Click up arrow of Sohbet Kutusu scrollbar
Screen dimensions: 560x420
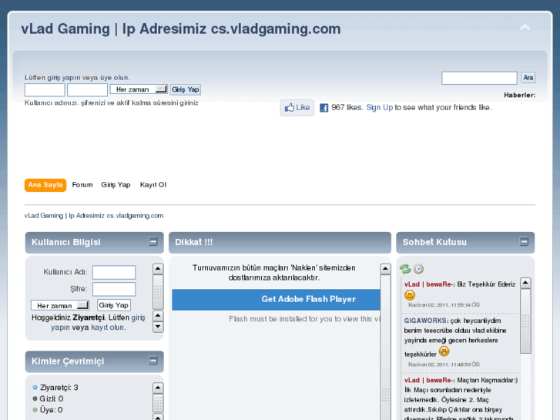click(x=525, y=283)
